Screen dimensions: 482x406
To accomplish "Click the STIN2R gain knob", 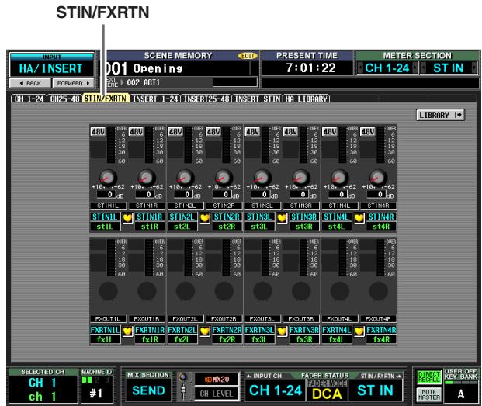I will tap(224, 178).
